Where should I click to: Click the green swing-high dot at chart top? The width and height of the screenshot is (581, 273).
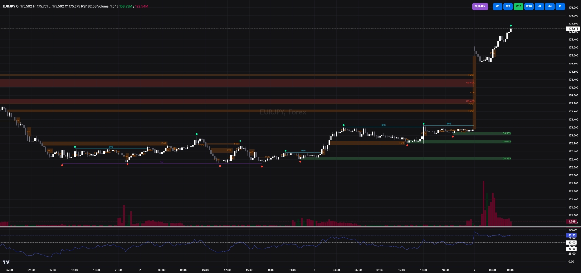point(511,26)
